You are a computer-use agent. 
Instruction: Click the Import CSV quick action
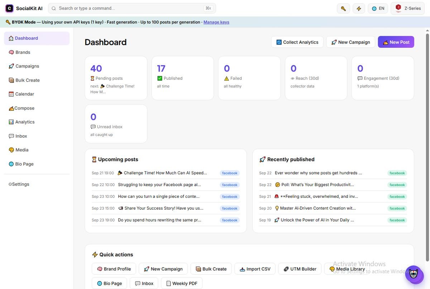[x=255, y=269]
